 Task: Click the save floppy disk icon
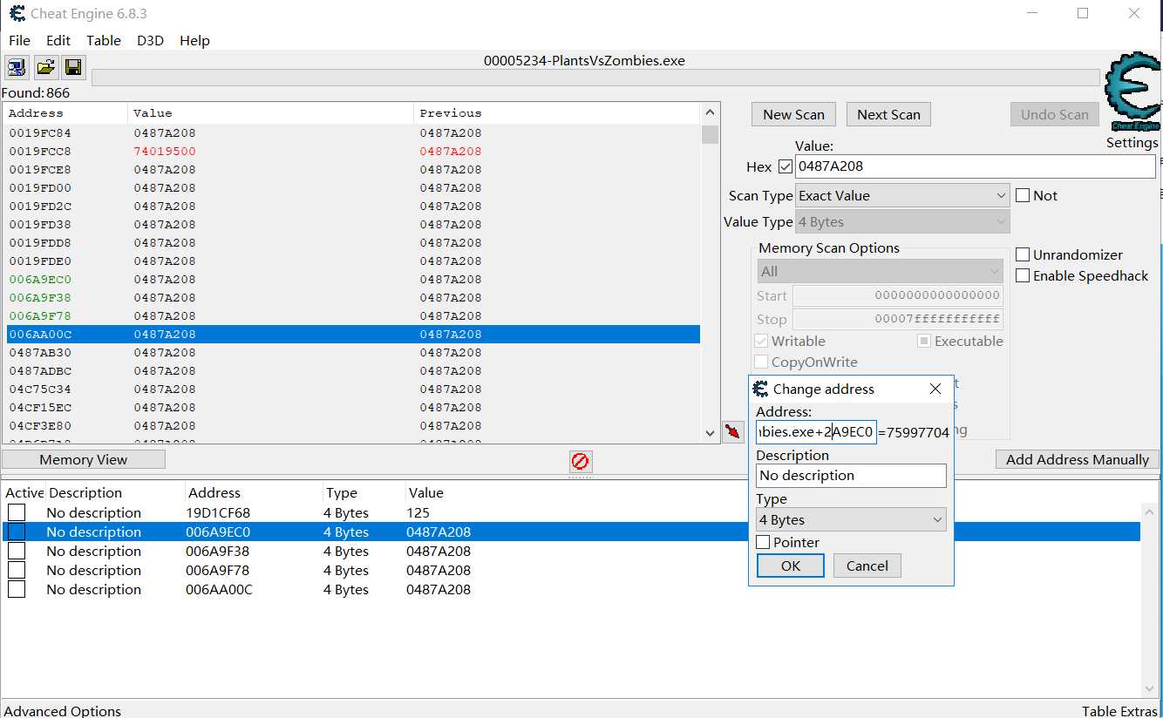[73, 67]
